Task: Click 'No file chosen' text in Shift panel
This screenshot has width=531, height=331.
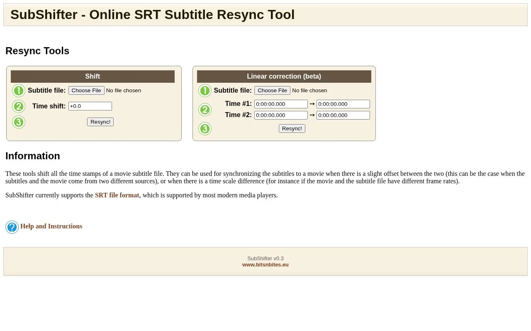Action: [124, 91]
